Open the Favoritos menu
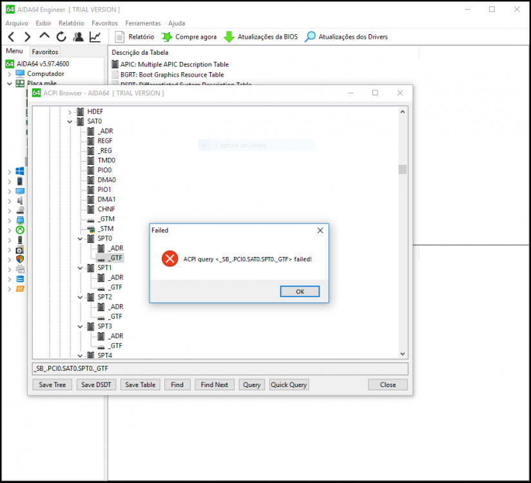Screen dimensions: 531x483 click(104, 23)
